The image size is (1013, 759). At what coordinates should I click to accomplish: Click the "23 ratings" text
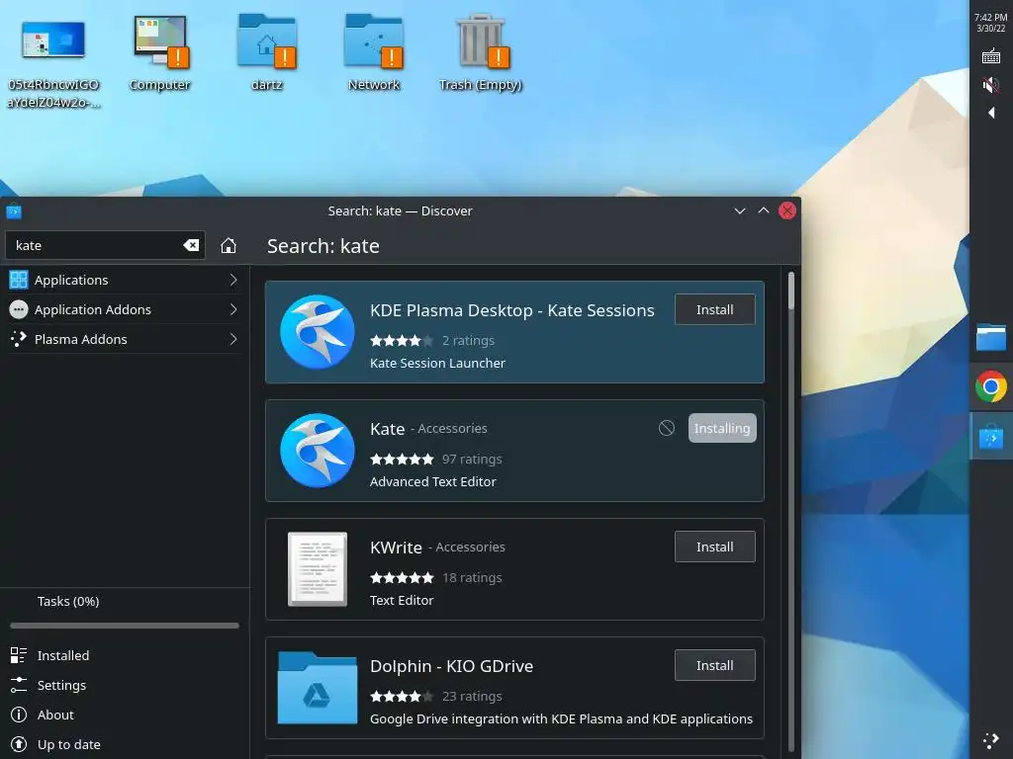[472, 696]
